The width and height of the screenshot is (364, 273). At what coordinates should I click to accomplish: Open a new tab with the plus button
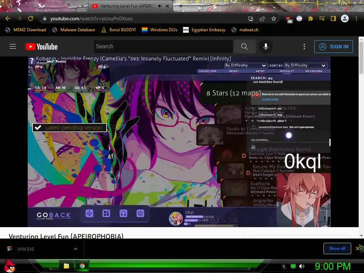pyautogui.click(x=181, y=6)
